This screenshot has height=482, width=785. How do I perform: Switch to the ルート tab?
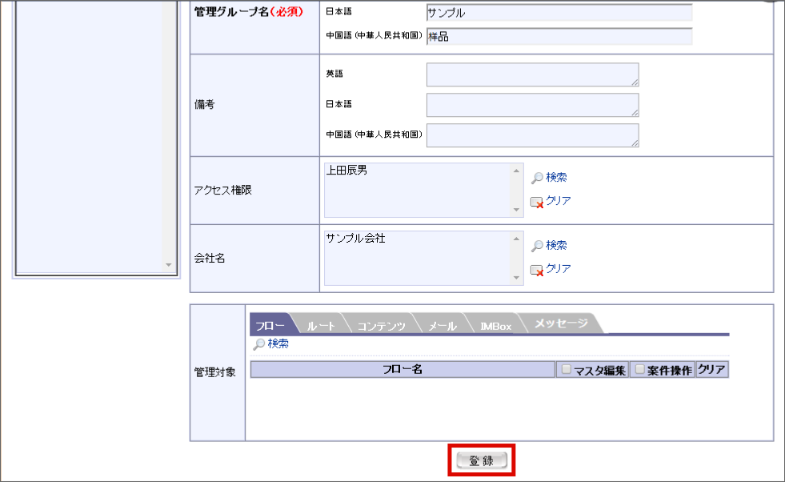[x=320, y=325]
